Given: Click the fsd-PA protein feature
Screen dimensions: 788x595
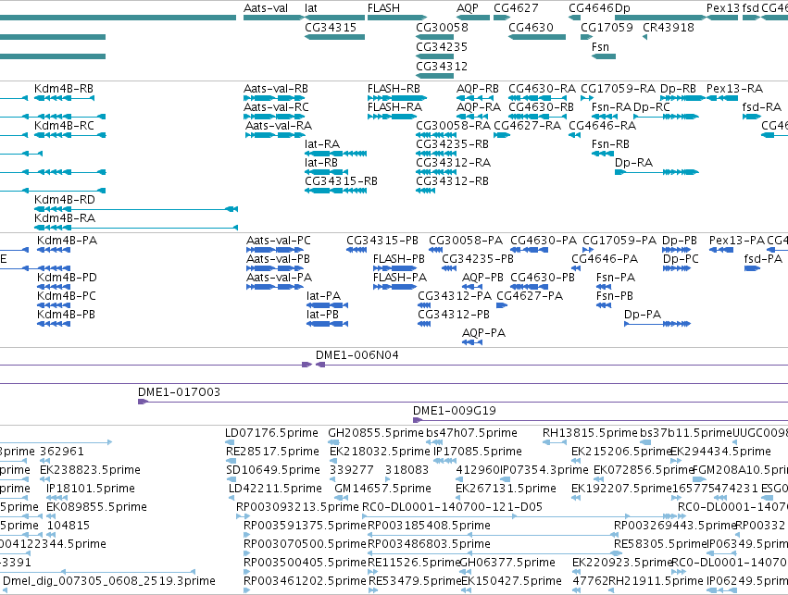Looking at the screenshot, I should click(x=752, y=268).
